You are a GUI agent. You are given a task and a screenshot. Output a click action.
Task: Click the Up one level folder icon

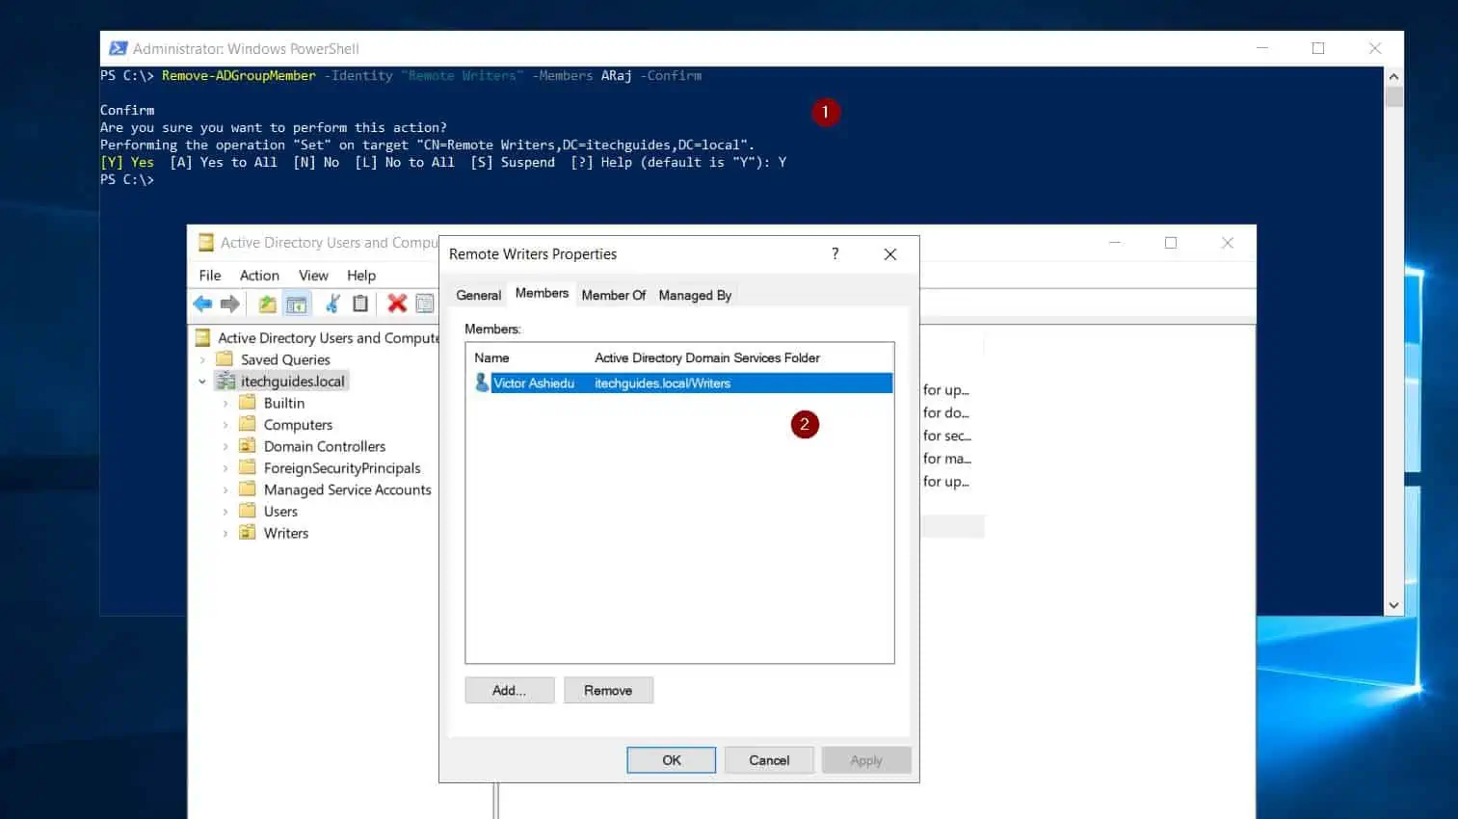pos(267,304)
